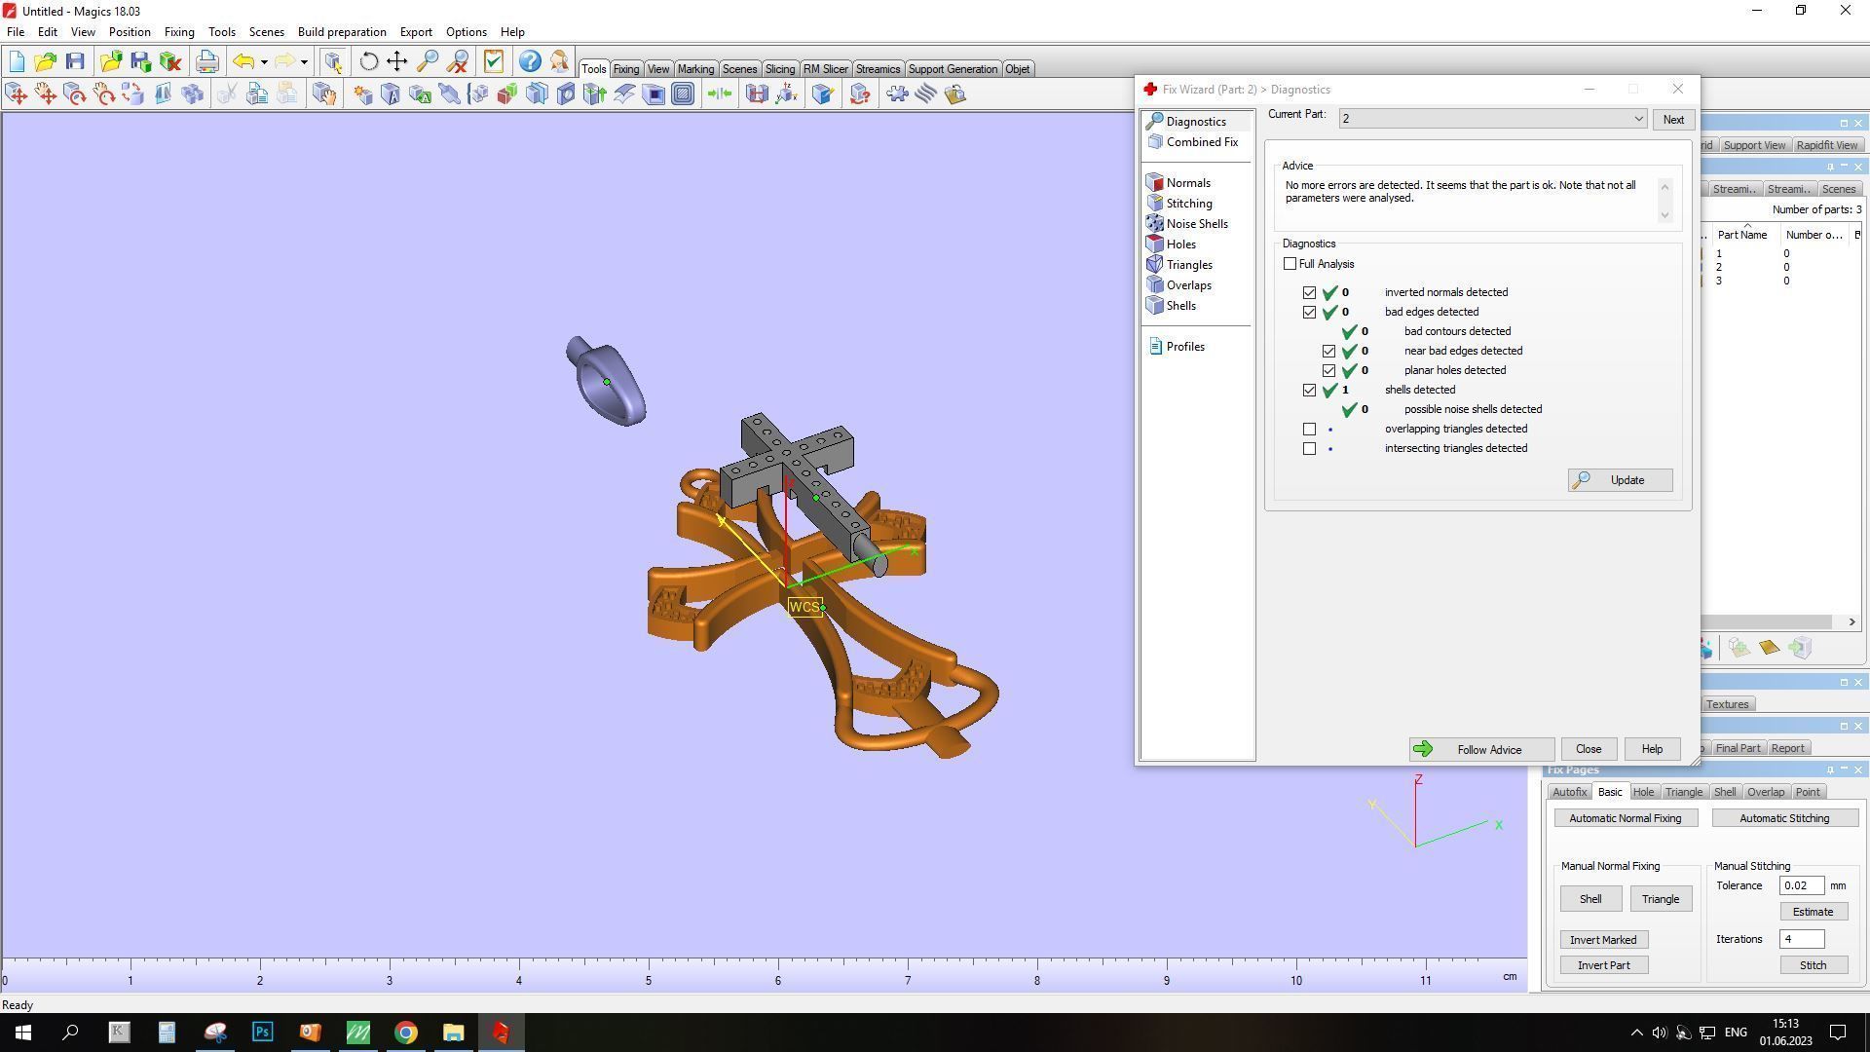This screenshot has width=1870, height=1052.
Task: Open the Build preparation menu
Action: pyautogui.click(x=341, y=32)
